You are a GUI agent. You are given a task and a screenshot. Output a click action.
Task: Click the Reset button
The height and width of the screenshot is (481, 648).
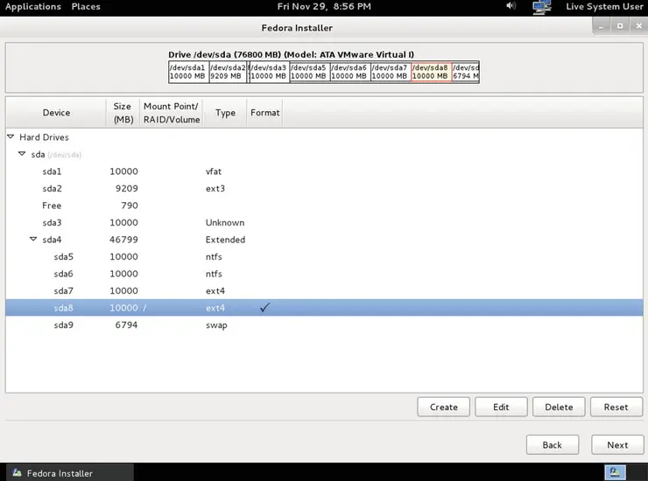(x=616, y=407)
